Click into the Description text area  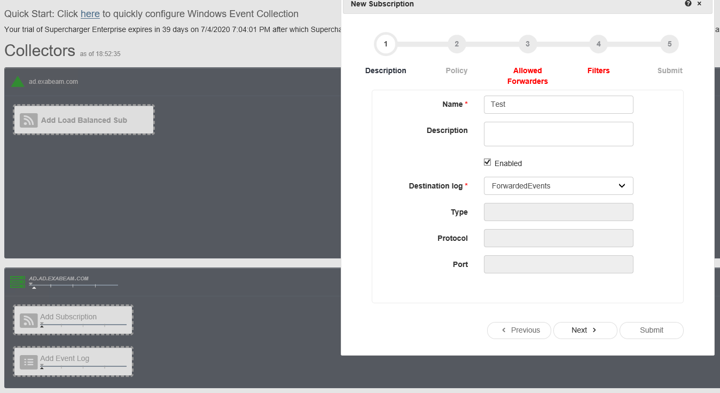click(558, 134)
